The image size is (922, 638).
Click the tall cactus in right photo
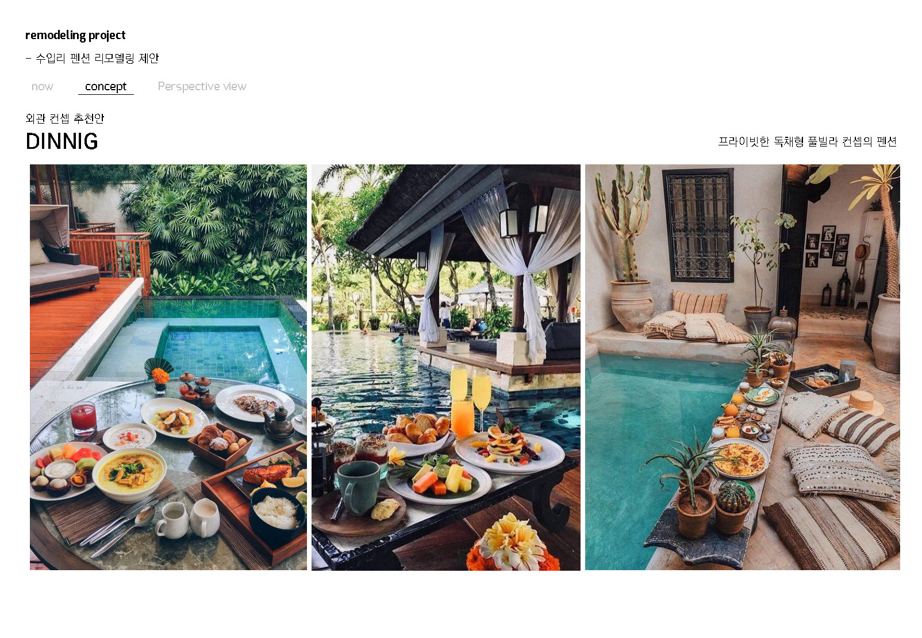coord(623,224)
